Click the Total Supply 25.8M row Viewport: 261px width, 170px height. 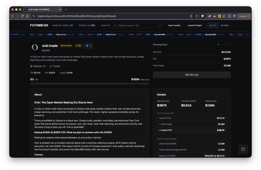click(x=192, y=66)
